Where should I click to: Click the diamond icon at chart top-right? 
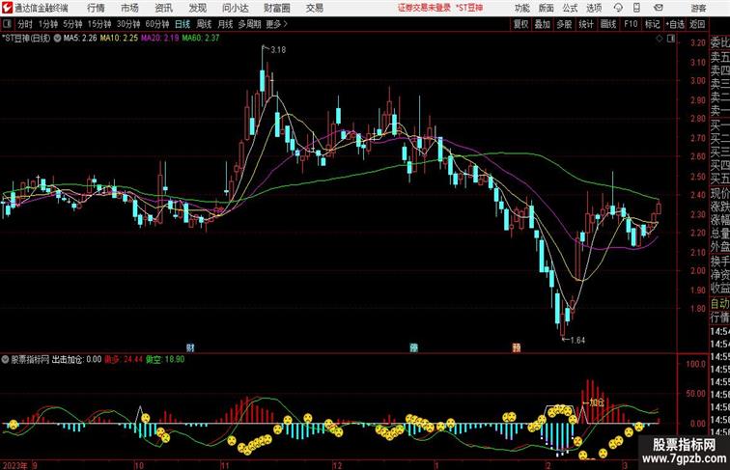click(660, 39)
